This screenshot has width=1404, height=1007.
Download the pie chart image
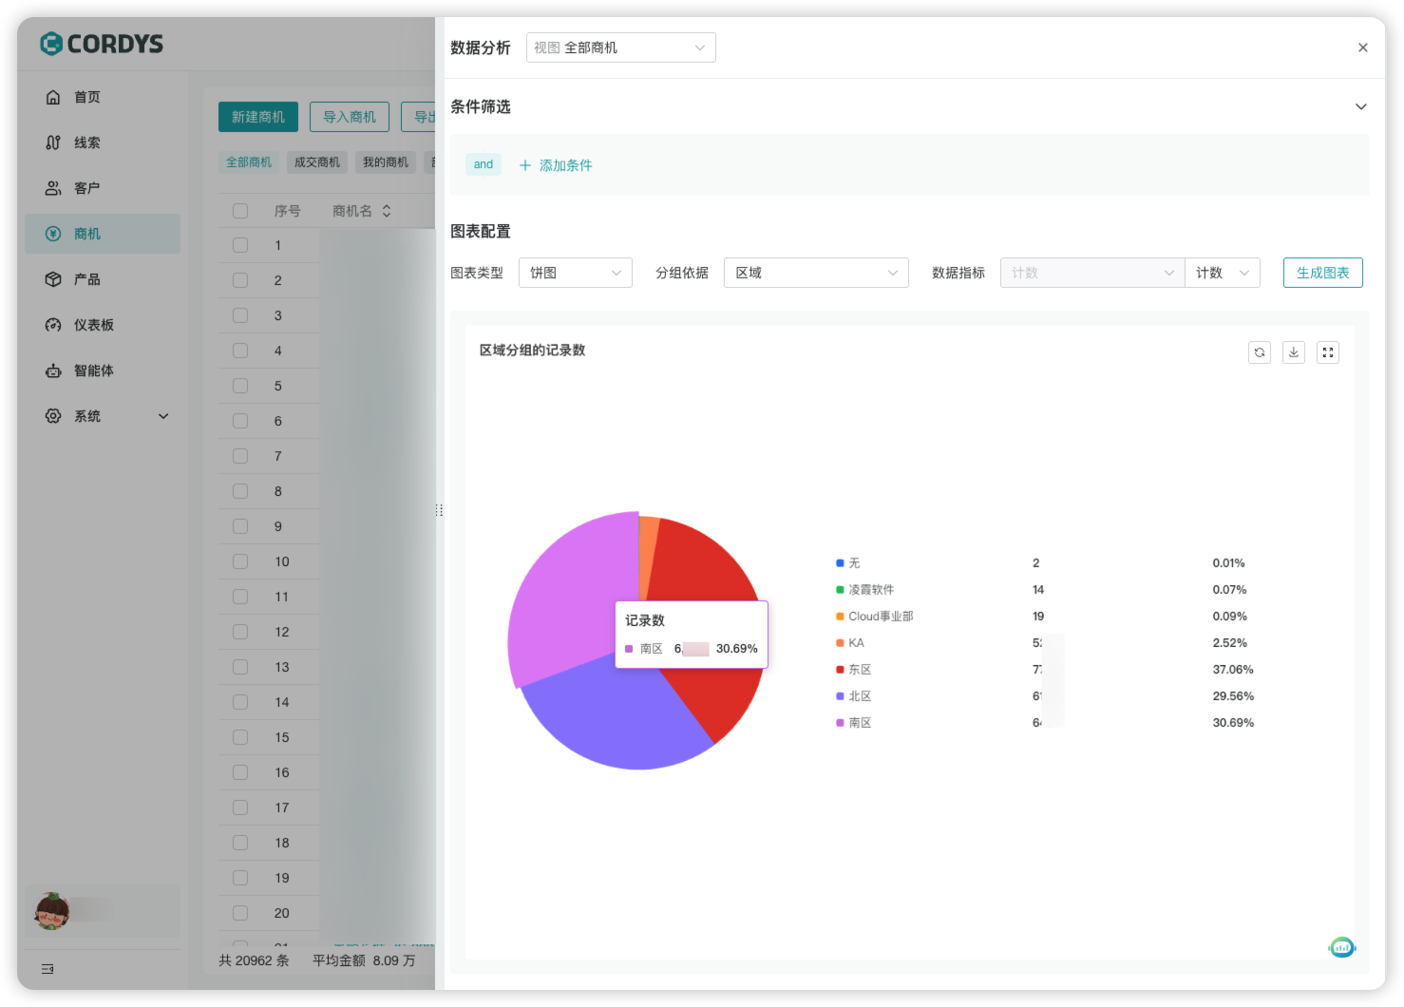click(x=1293, y=352)
